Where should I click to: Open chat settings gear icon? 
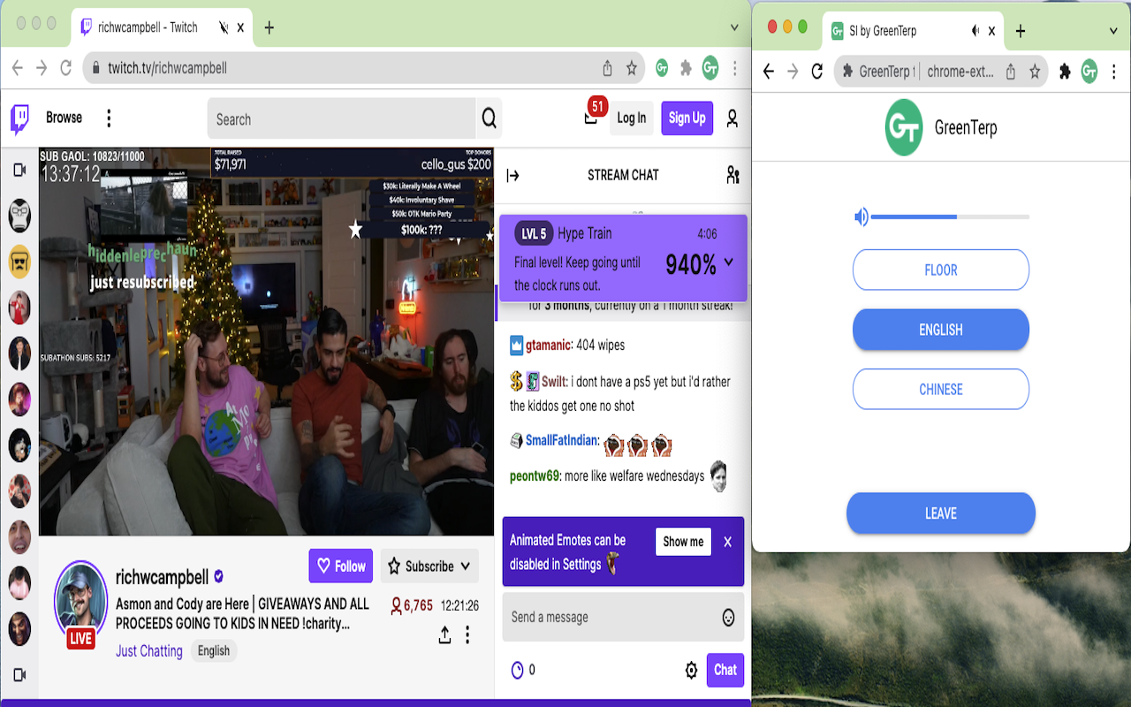[x=691, y=671]
